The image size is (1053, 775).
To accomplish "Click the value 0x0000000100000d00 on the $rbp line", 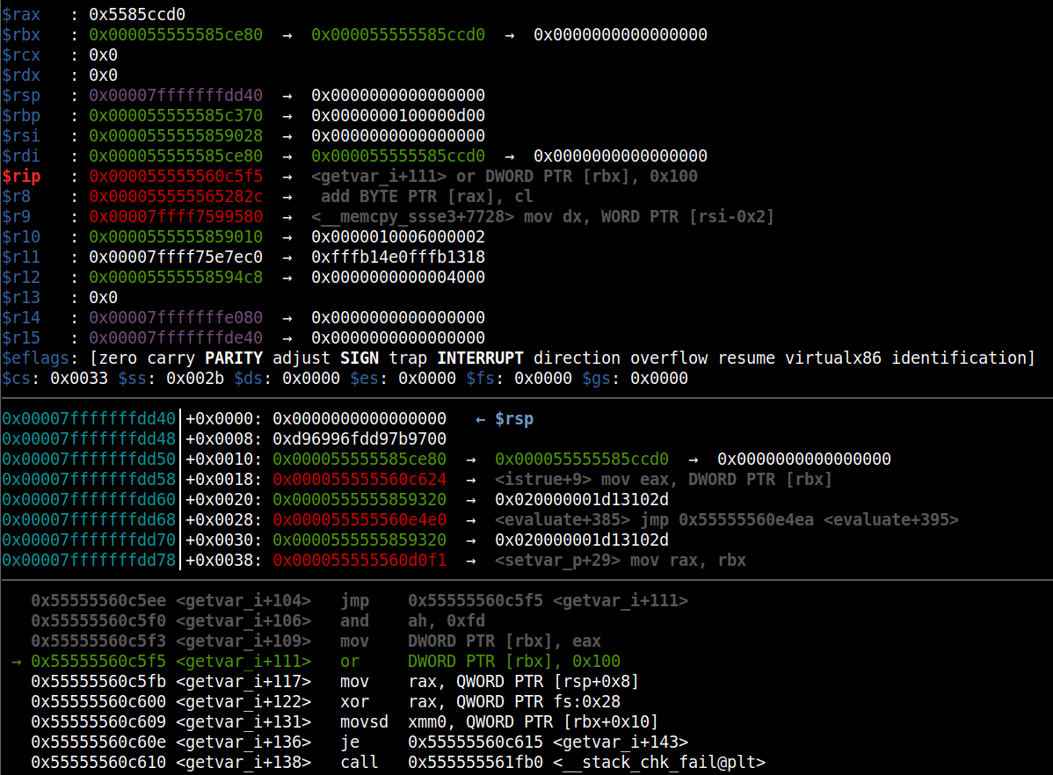I will tap(398, 115).
